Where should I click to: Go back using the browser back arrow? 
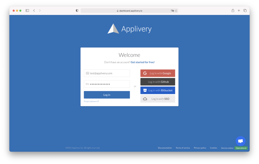tap(34, 11)
